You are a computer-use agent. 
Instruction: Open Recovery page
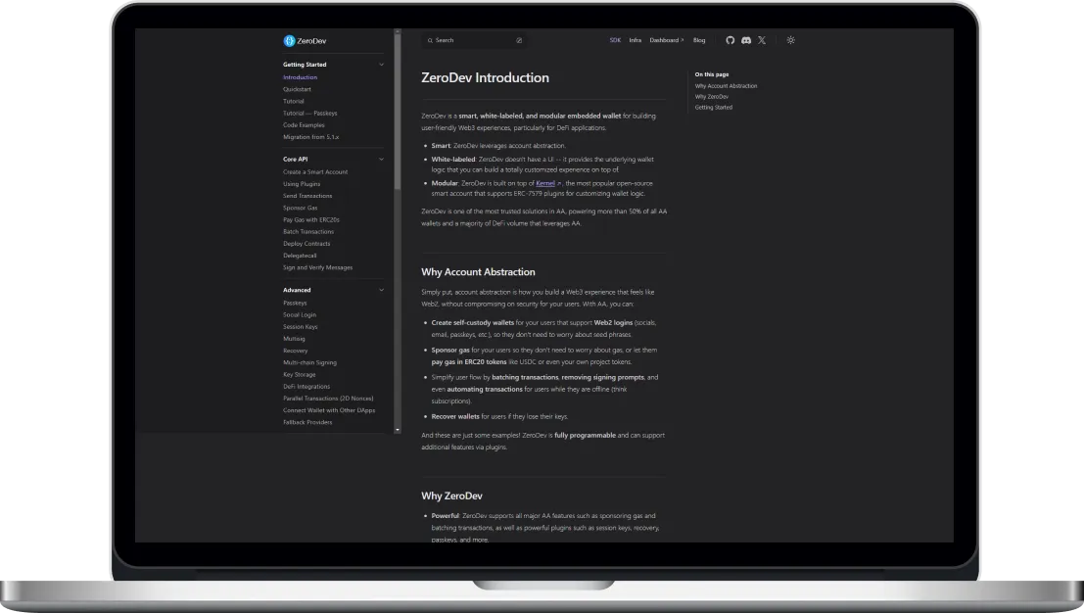point(295,351)
